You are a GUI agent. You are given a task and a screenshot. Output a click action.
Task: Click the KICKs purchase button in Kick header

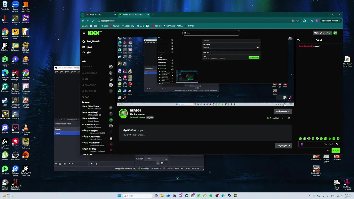(322, 33)
